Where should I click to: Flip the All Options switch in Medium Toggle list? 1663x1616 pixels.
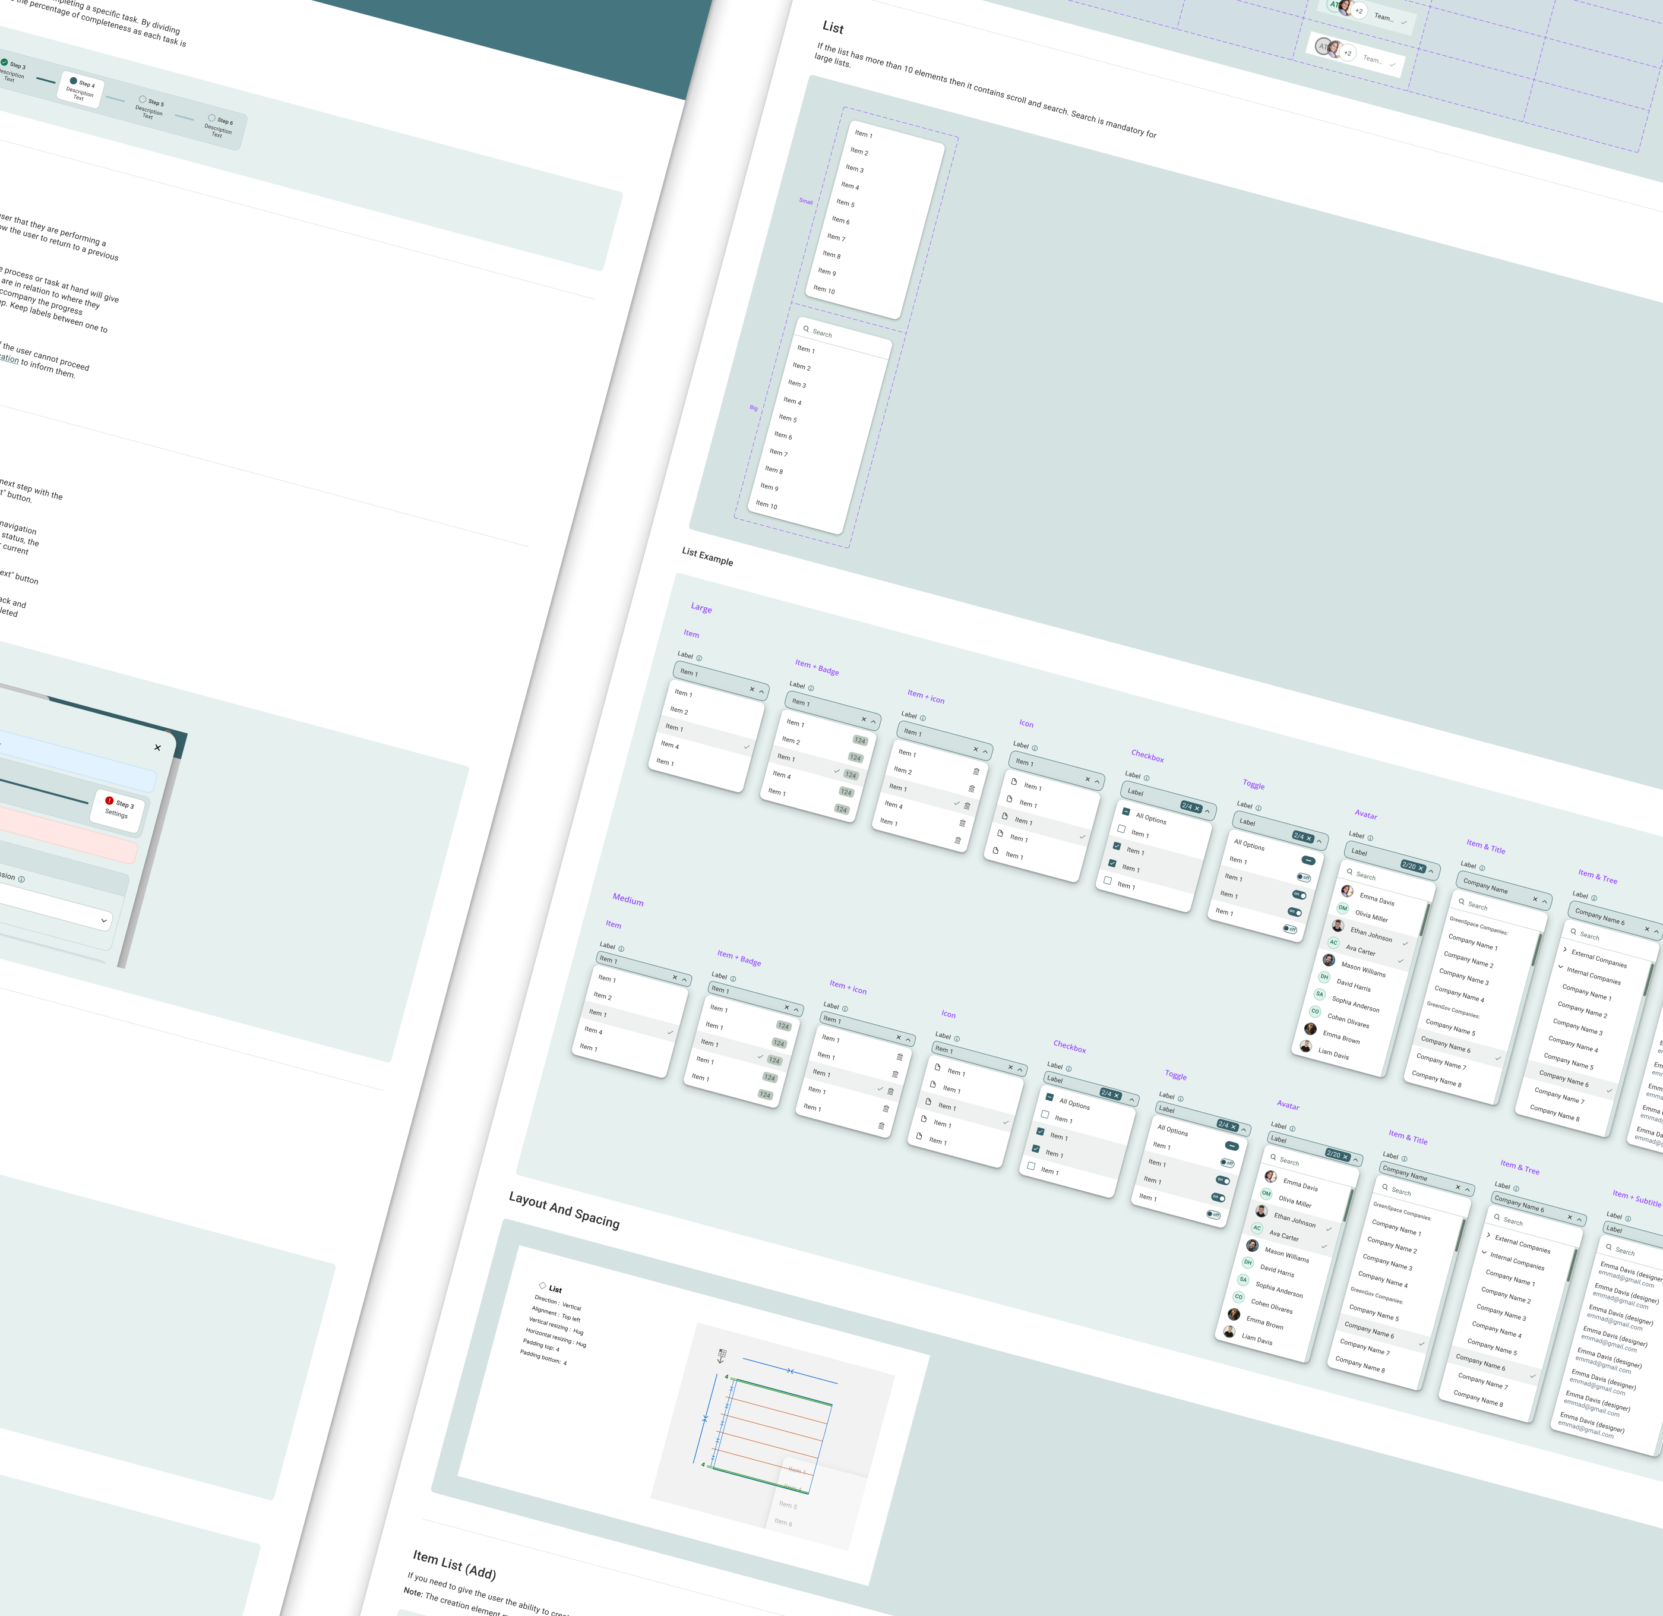click(1232, 1146)
